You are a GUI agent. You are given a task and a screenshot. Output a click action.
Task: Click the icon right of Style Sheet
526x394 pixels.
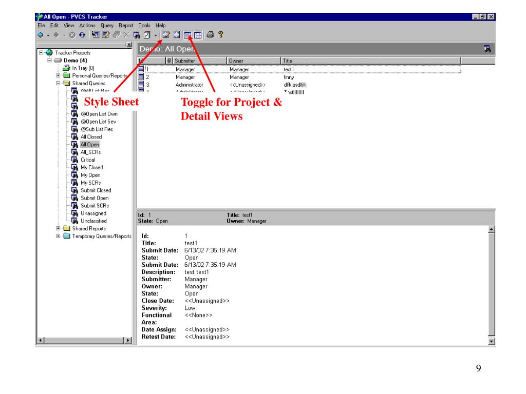pos(177,35)
